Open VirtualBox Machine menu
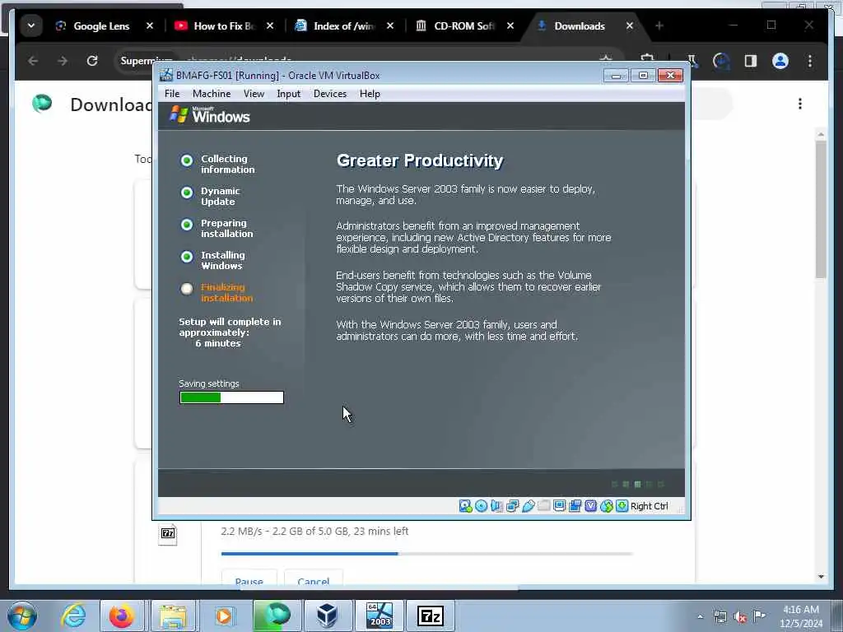Viewport: 843px width, 632px height. 212,94
